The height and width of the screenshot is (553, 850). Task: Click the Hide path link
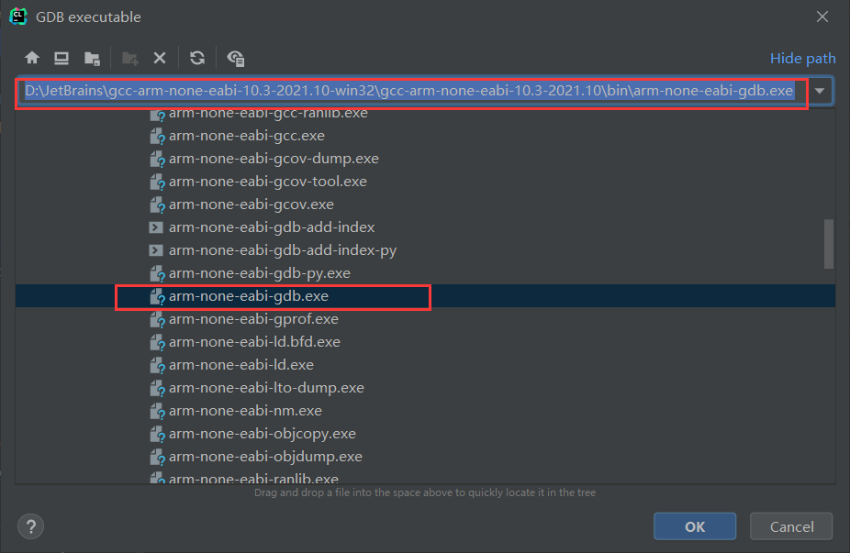pos(802,58)
